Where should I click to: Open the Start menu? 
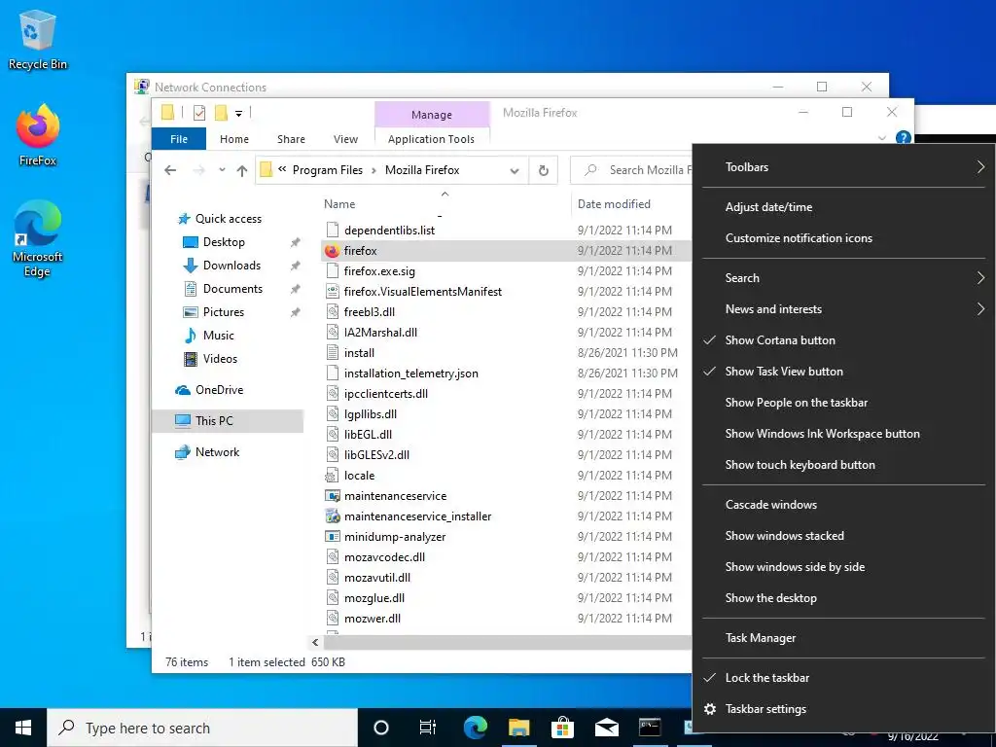point(23,728)
